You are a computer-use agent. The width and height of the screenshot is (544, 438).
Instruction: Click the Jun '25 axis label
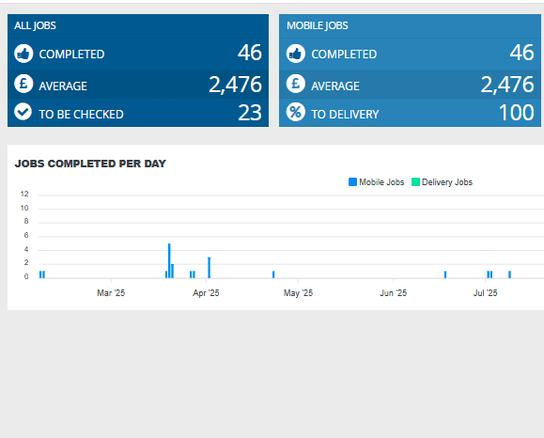(x=393, y=293)
